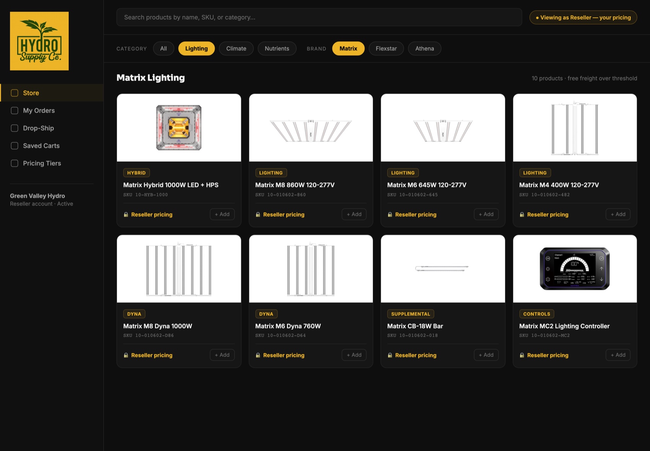Click lock icon on Matrix M6 Dyna 760W card
This screenshot has height=451, width=650.
(258, 355)
